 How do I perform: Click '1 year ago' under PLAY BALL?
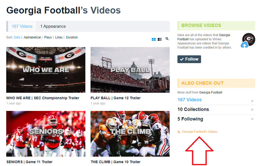point(98,103)
